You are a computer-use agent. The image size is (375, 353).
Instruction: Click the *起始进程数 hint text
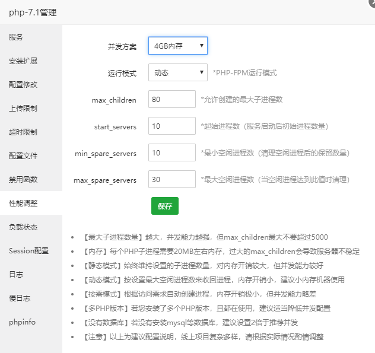click(265, 126)
